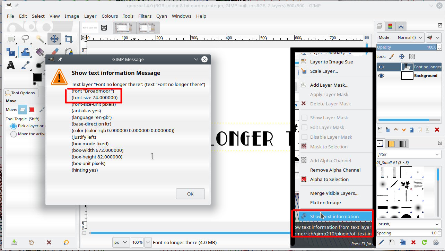This screenshot has width=445, height=251.
Task: Refresh brushes with green arrow icon
Action: [424, 242]
